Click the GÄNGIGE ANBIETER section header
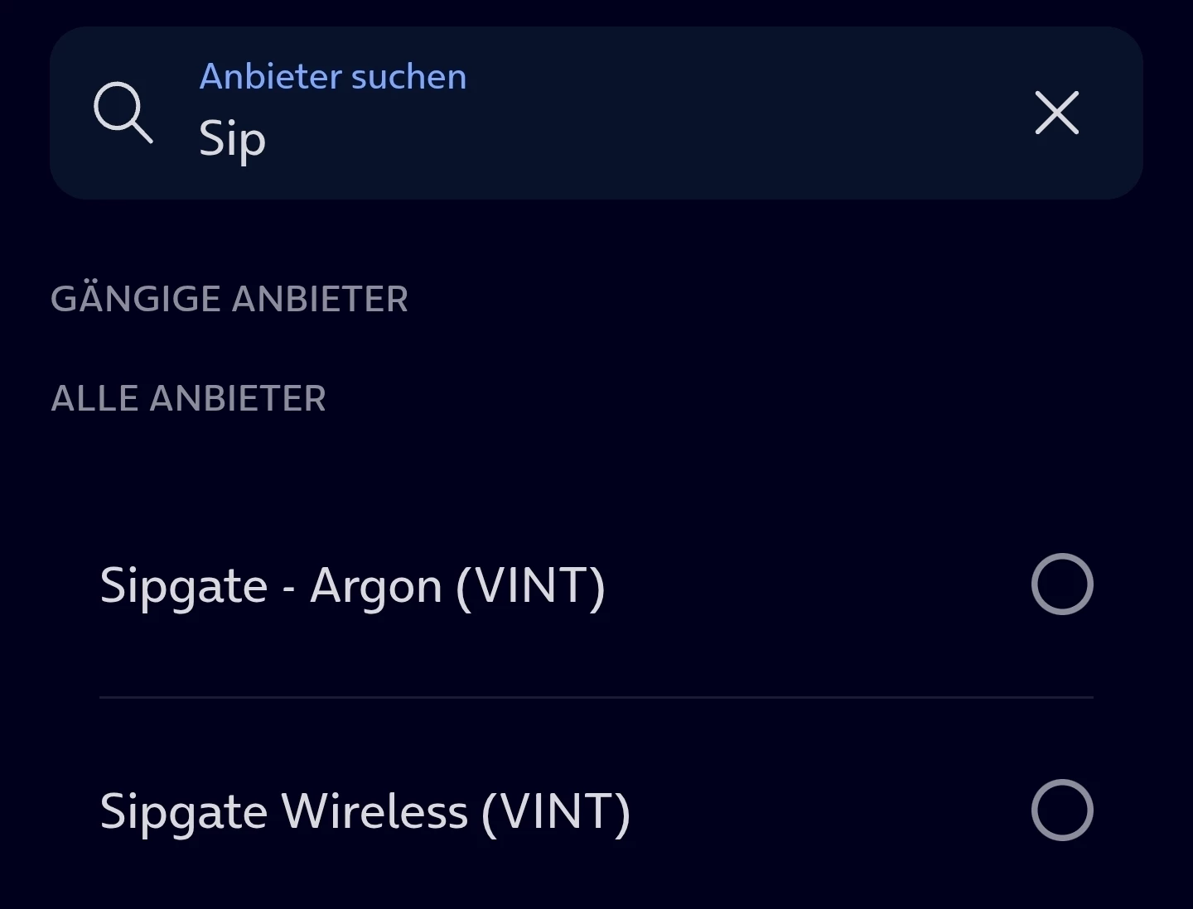The image size is (1193, 909). tap(229, 300)
